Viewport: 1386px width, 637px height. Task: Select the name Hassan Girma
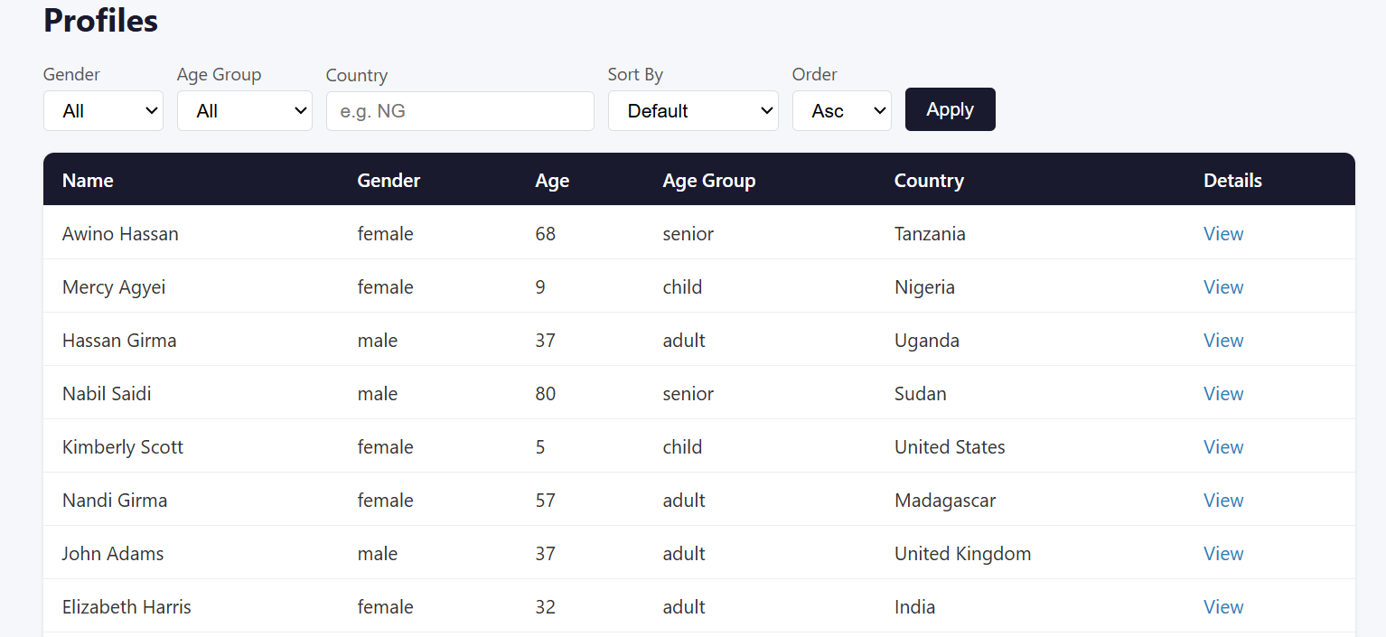[119, 341]
